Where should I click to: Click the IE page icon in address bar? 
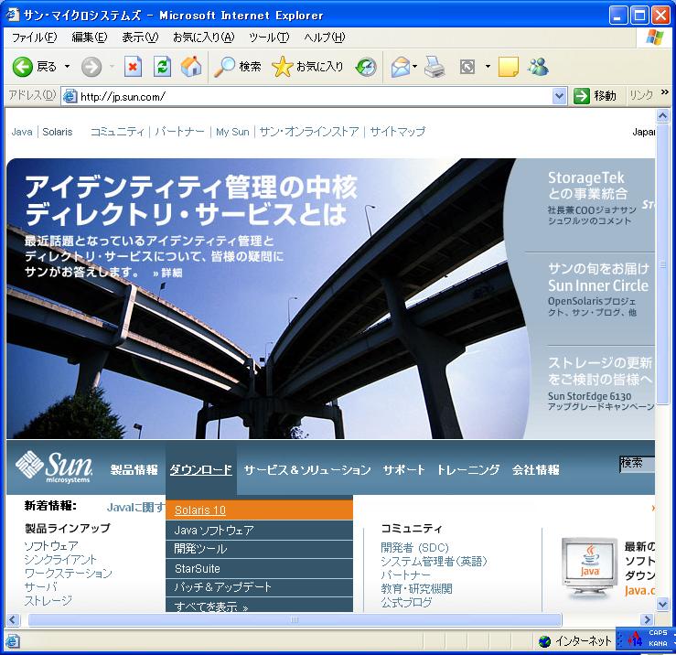pos(70,96)
